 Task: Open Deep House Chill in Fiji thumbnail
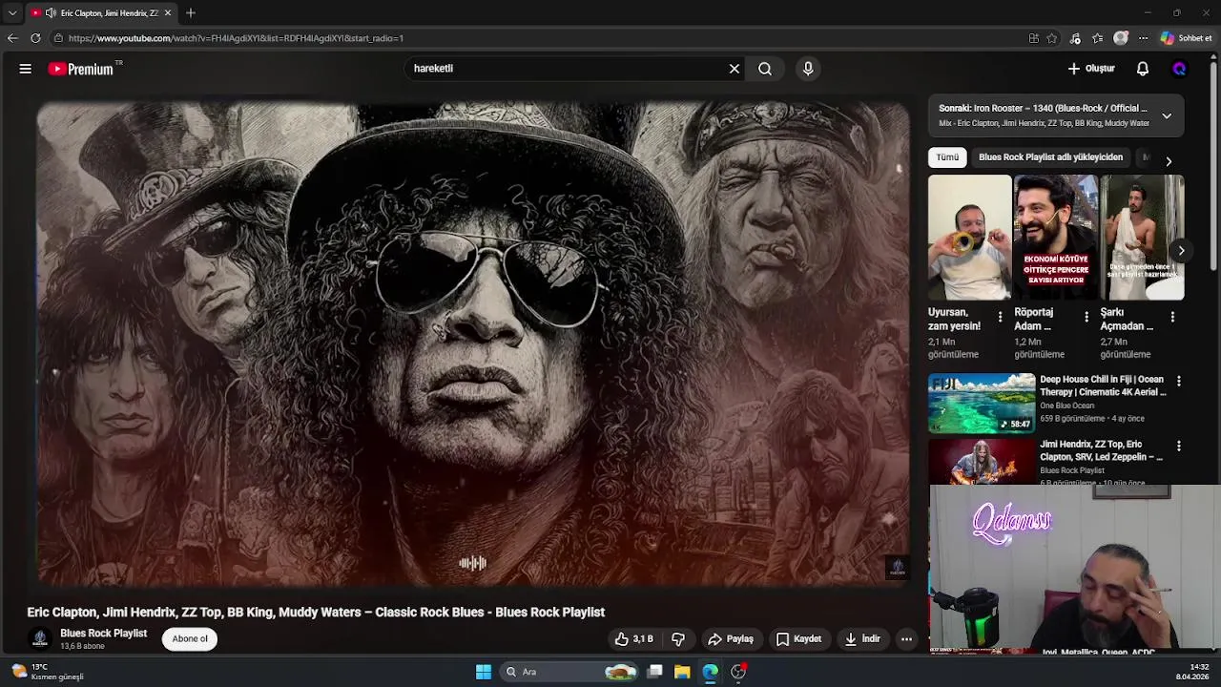[x=982, y=403]
